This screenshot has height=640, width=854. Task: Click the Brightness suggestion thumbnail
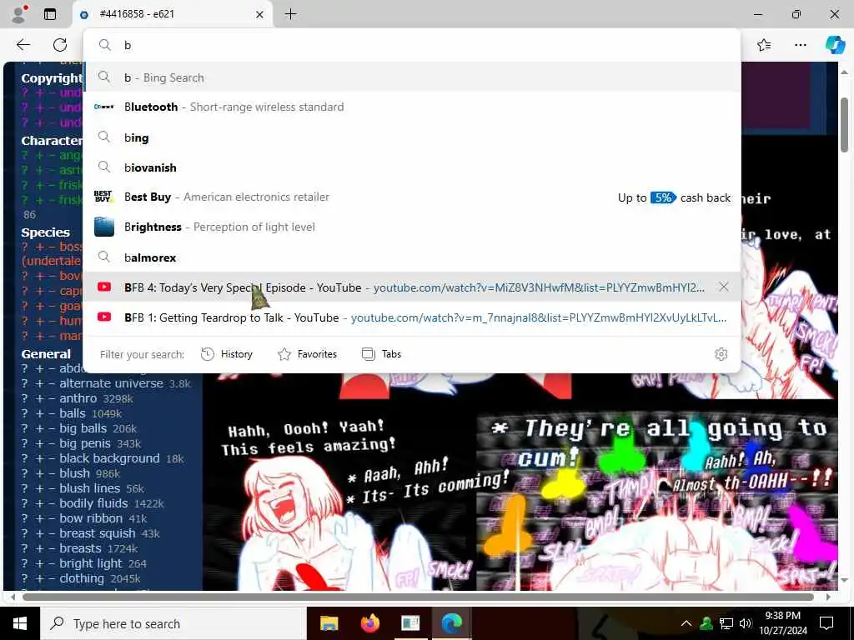click(x=104, y=227)
